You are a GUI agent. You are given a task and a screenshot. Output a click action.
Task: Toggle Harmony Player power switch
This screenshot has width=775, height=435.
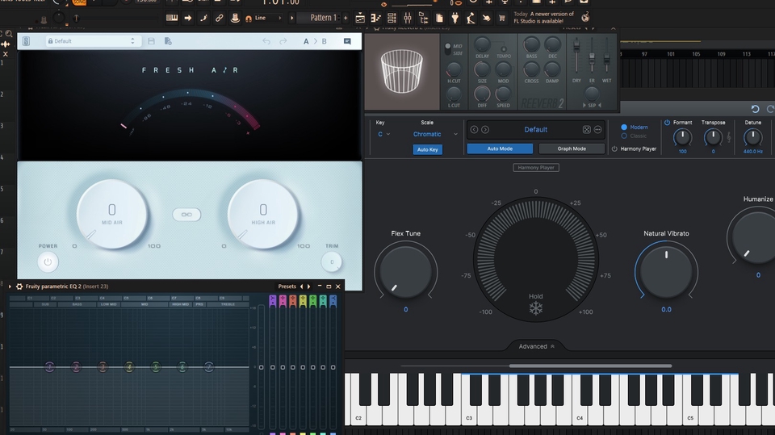pyautogui.click(x=615, y=148)
